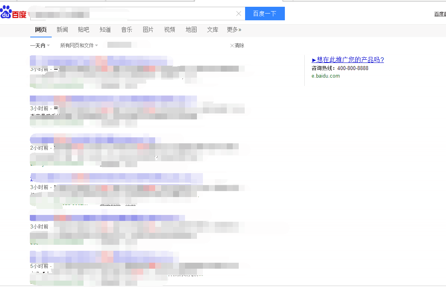Go to 百度首页 at top right

(x=440, y=13)
